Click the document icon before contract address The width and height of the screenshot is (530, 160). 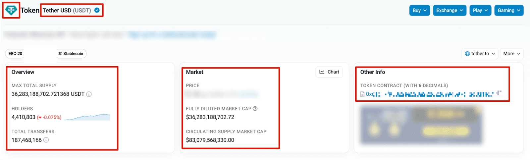click(362, 94)
